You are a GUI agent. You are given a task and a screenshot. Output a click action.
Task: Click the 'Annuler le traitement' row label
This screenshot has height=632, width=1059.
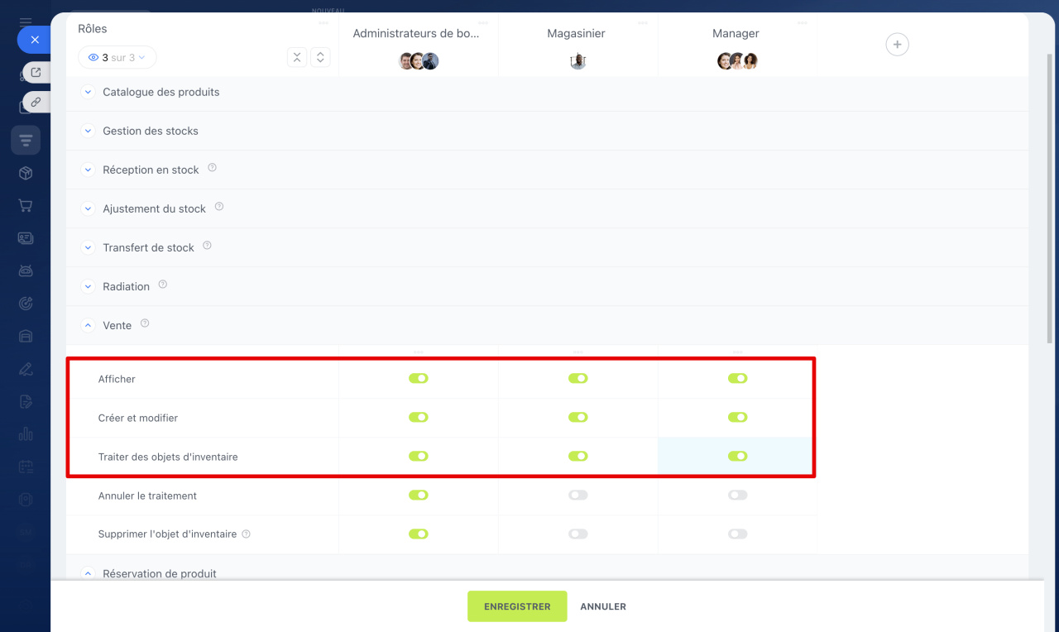click(x=147, y=496)
